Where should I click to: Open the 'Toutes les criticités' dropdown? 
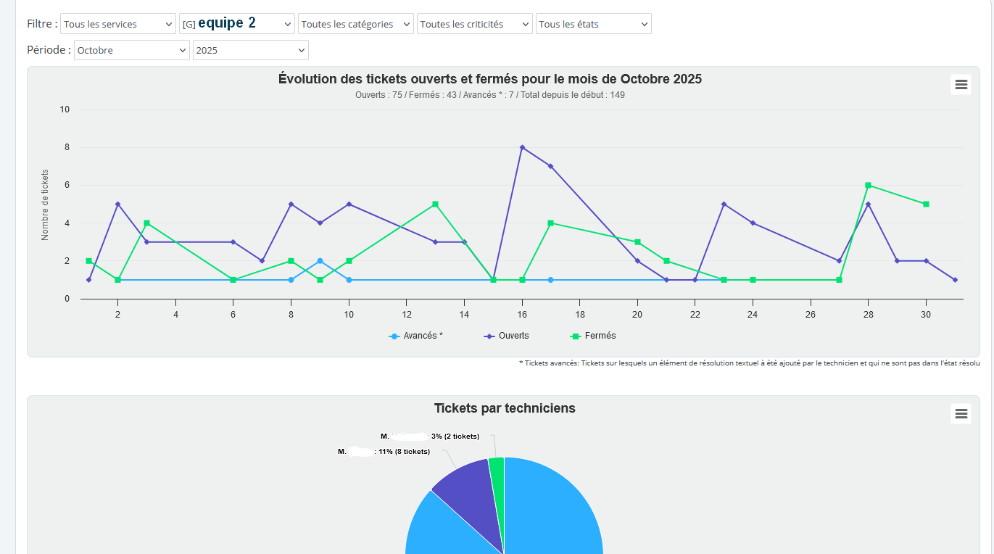tap(474, 24)
